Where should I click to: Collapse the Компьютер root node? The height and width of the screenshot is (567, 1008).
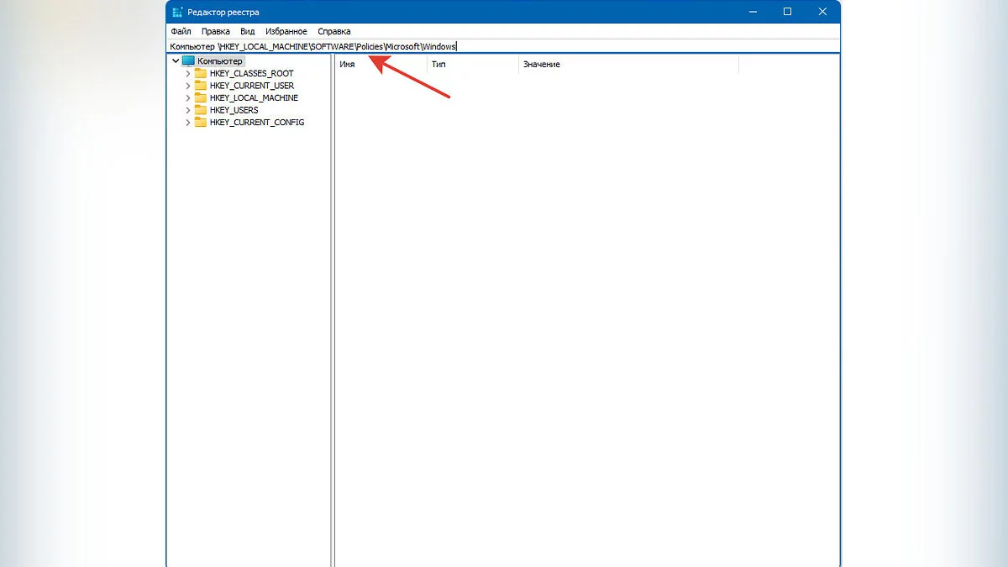click(176, 61)
